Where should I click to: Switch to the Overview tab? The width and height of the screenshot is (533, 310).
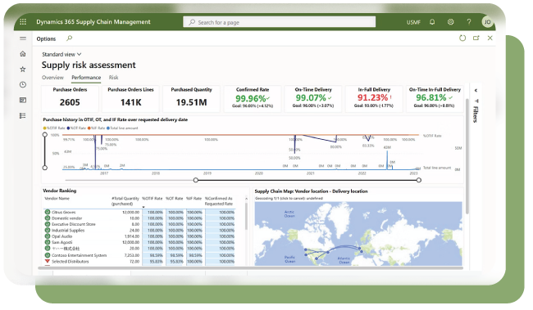tap(52, 78)
